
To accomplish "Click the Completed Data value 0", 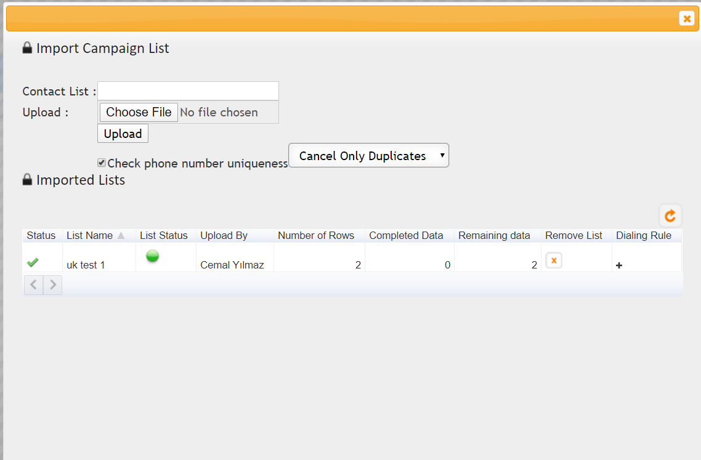I will point(447,265).
